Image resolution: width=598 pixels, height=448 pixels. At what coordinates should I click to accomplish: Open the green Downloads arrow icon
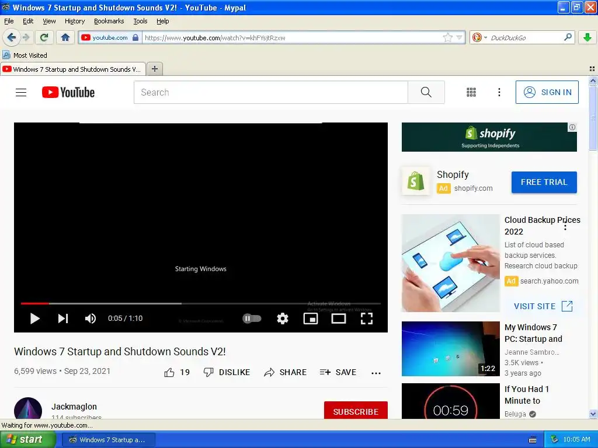point(587,37)
